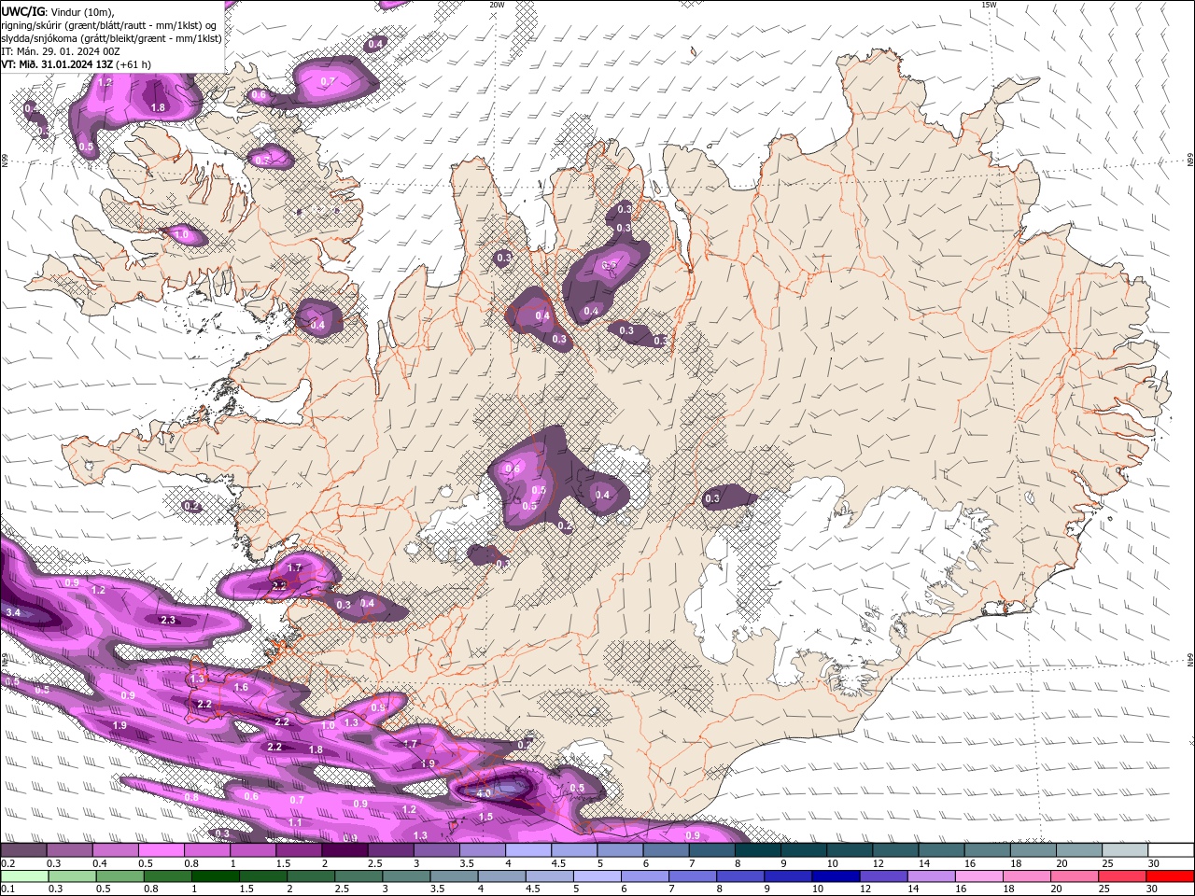Screen dimensions: 1195x896
Task: Click the 'VT: Mið. 31.01.2024 13Z (+61 h)' line
Action: [77, 64]
